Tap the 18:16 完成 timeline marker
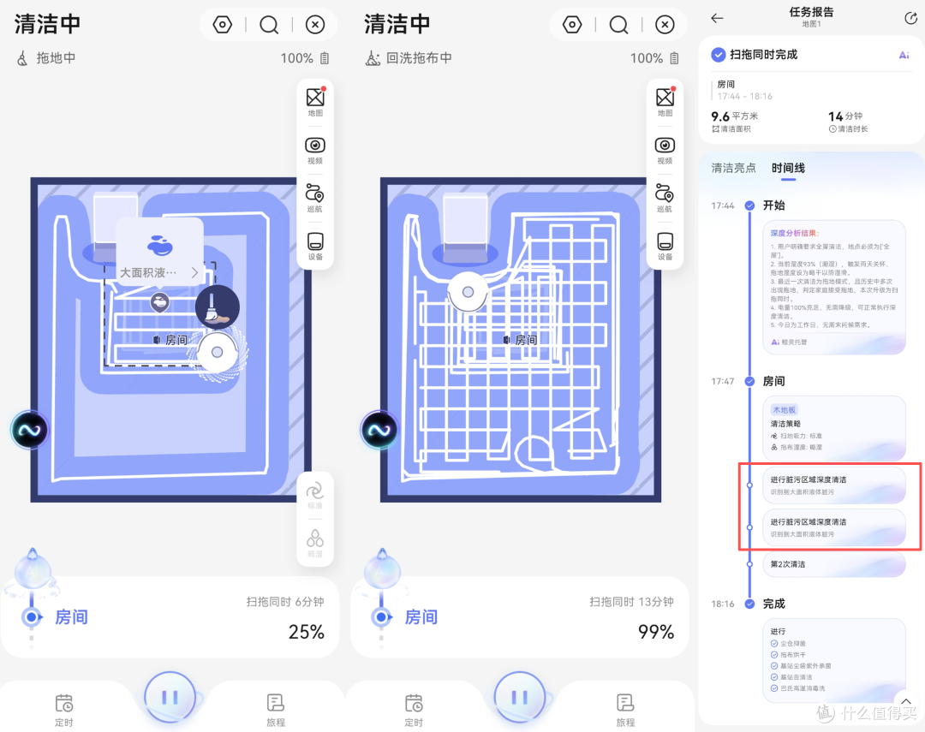This screenshot has width=925, height=732. tap(749, 604)
